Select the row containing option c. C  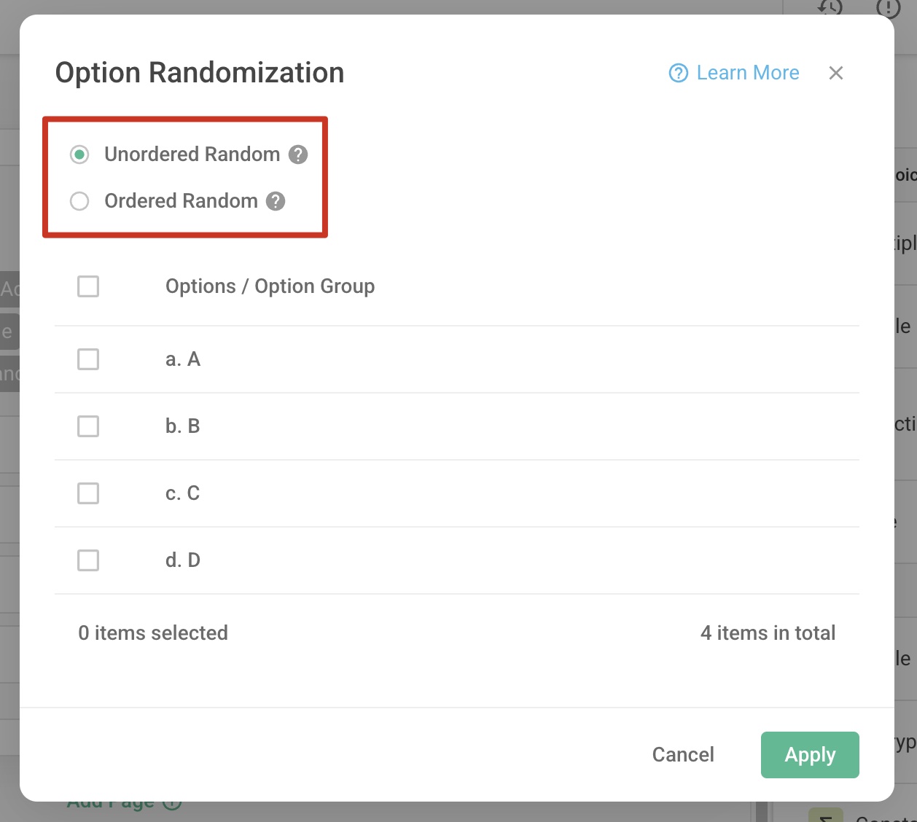[x=182, y=493]
